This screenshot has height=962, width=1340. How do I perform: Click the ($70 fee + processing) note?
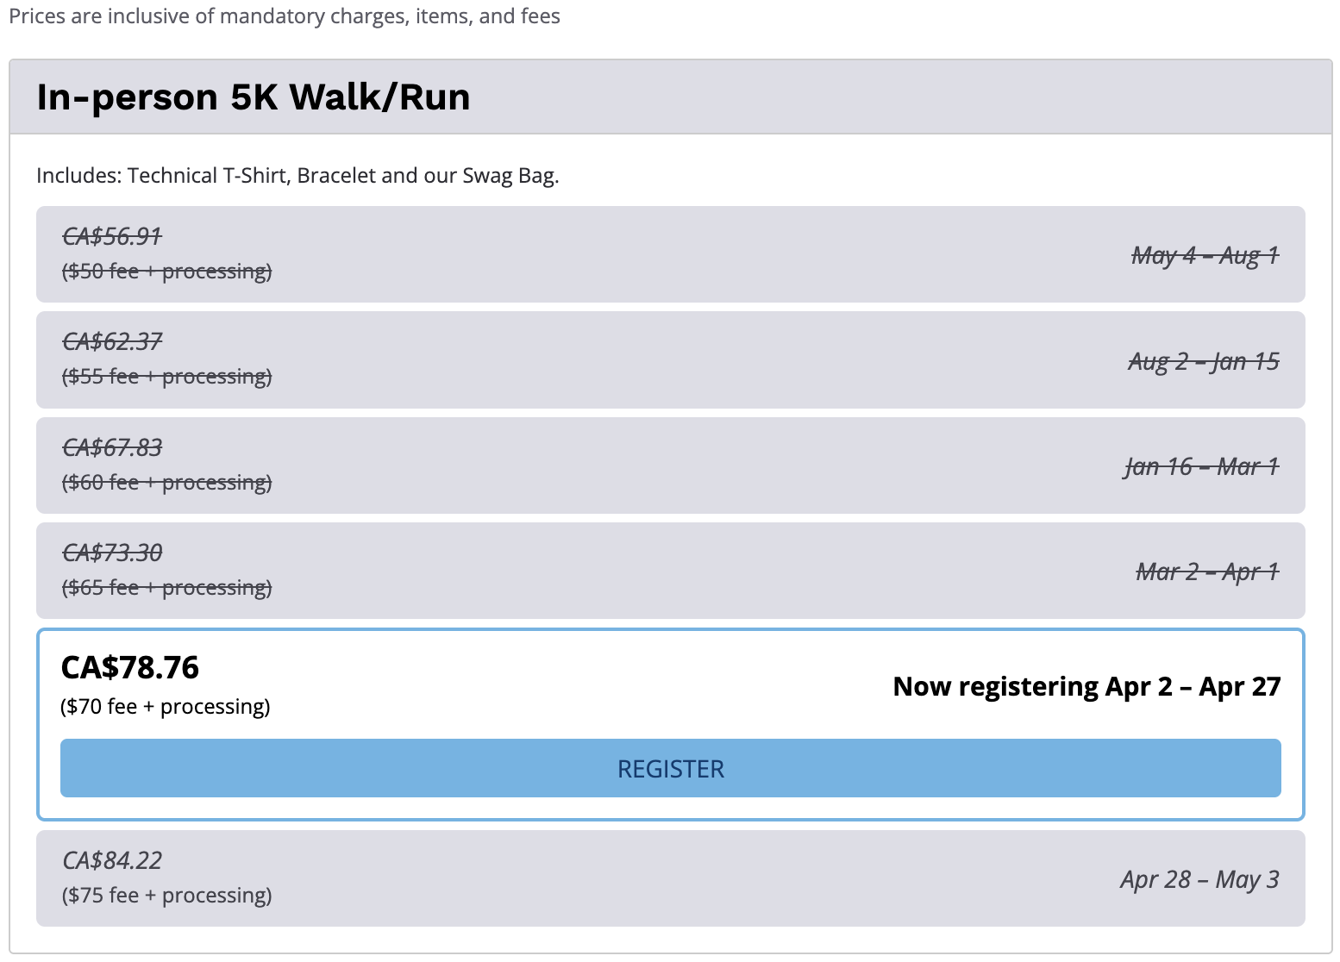(166, 707)
